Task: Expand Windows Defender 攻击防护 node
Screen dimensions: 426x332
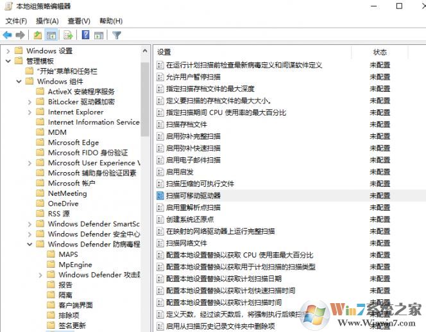Action: tap(40, 275)
